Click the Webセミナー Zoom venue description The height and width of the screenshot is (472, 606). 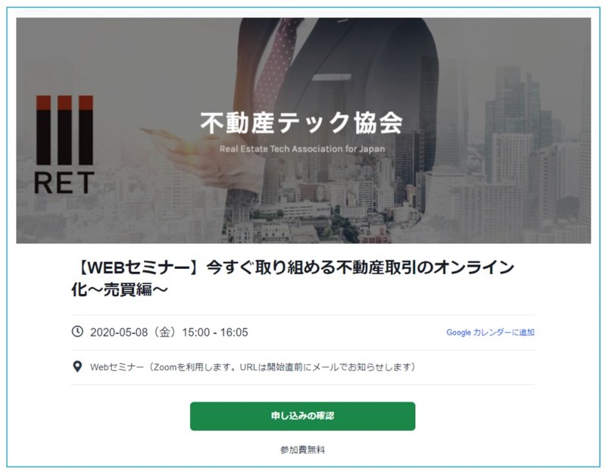[x=253, y=367]
